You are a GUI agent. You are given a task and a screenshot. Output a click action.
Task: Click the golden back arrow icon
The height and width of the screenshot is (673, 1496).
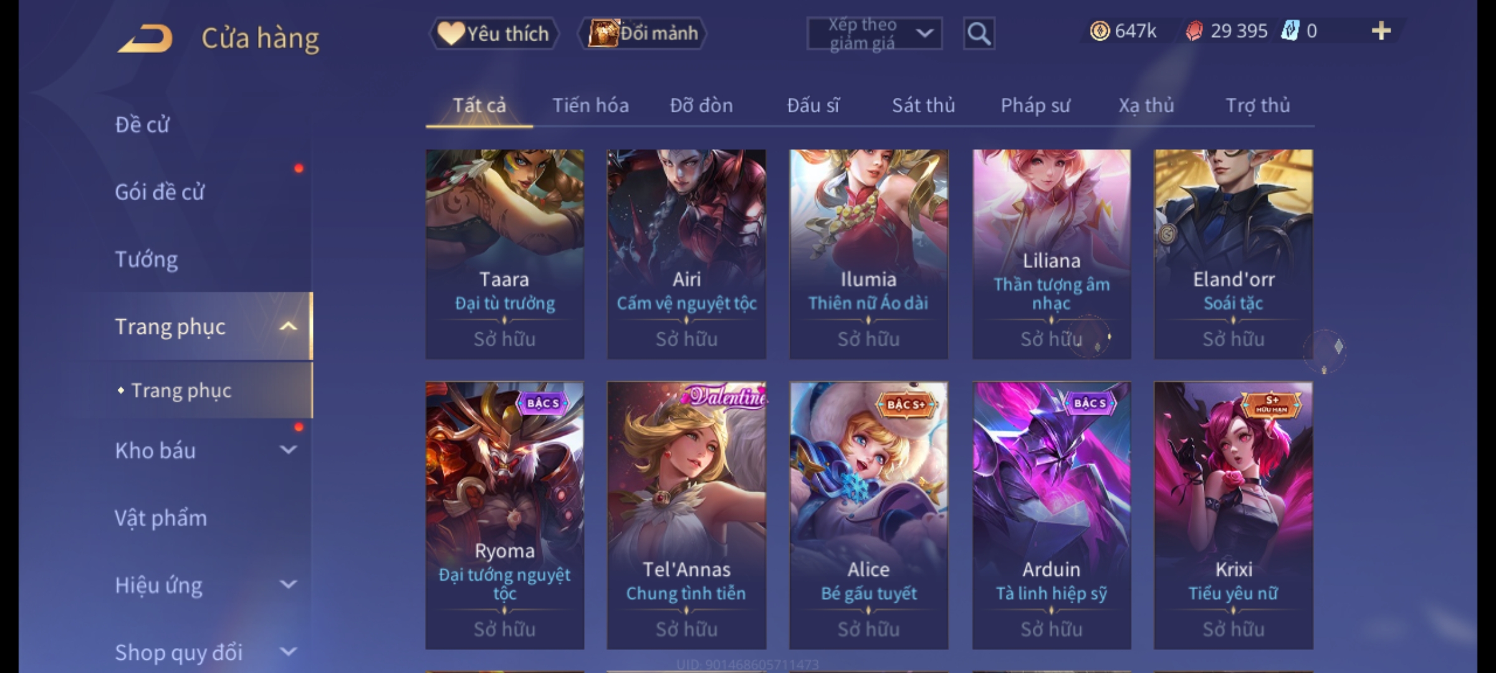(x=145, y=38)
